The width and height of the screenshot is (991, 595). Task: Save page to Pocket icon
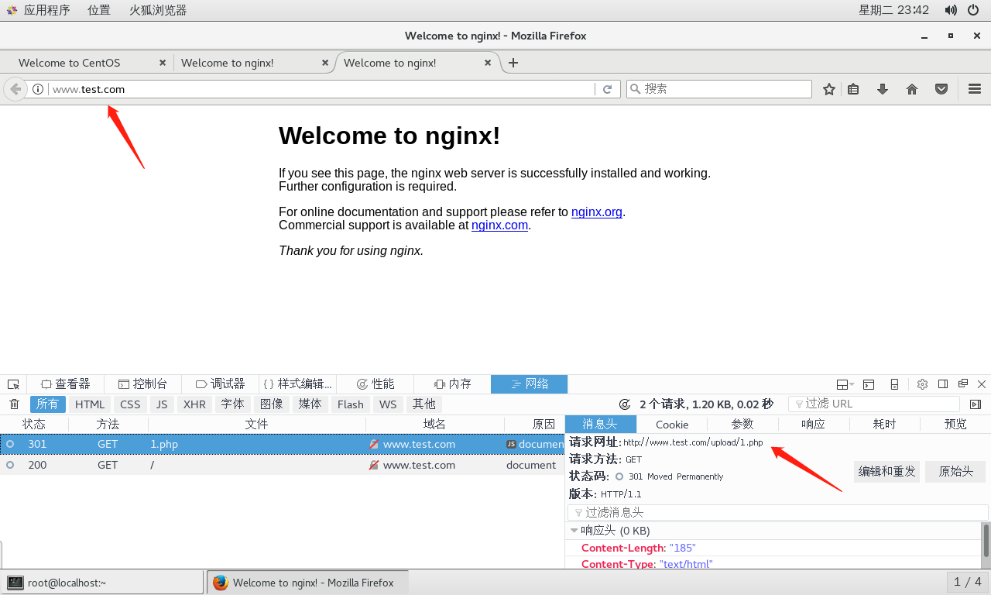click(x=941, y=89)
